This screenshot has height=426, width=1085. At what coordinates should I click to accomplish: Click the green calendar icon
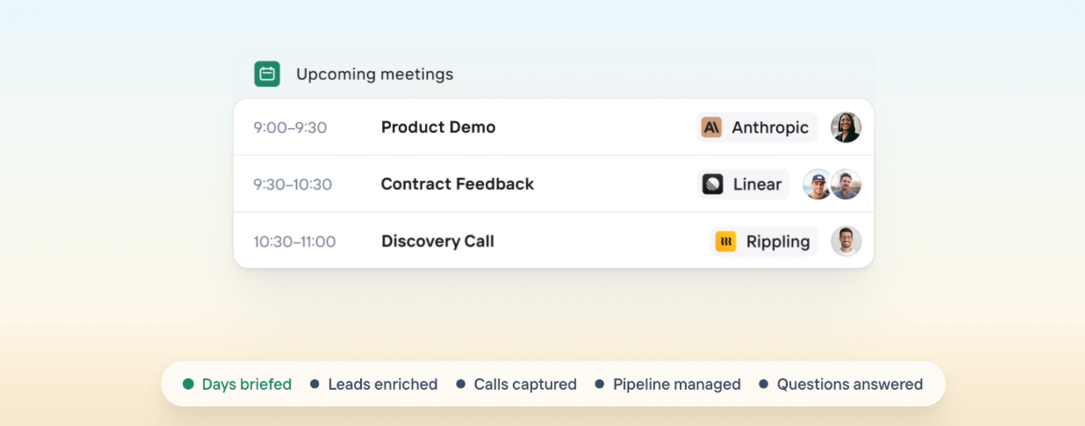[x=267, y=74]
